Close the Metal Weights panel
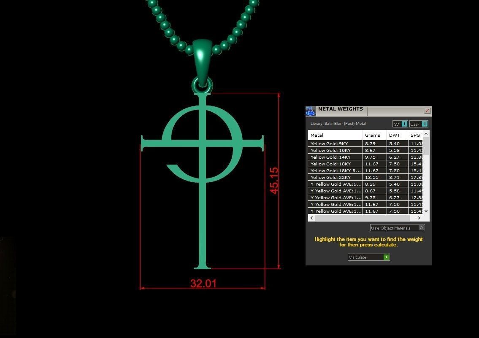 pos(428,111)
